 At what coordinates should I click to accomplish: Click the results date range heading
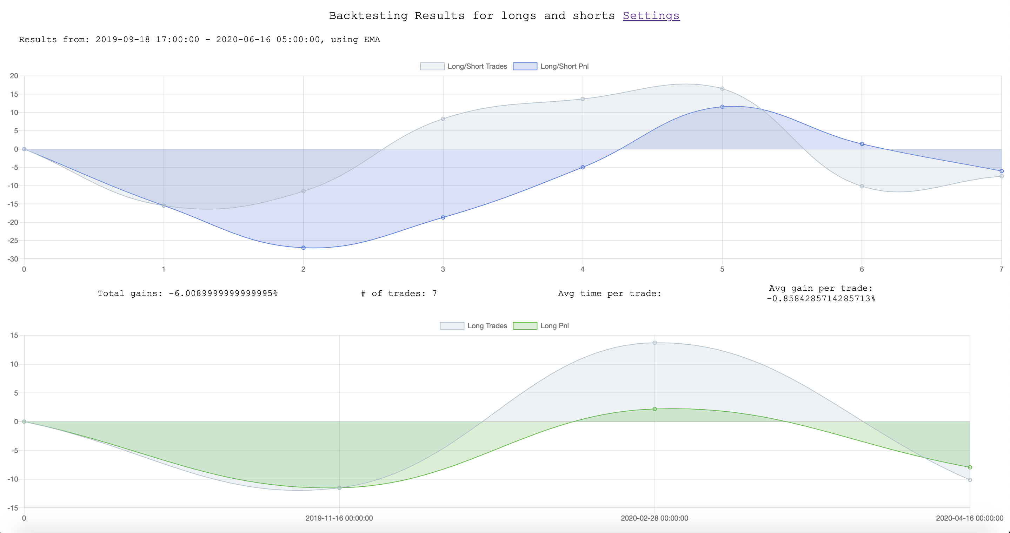[x=199, y=39]
